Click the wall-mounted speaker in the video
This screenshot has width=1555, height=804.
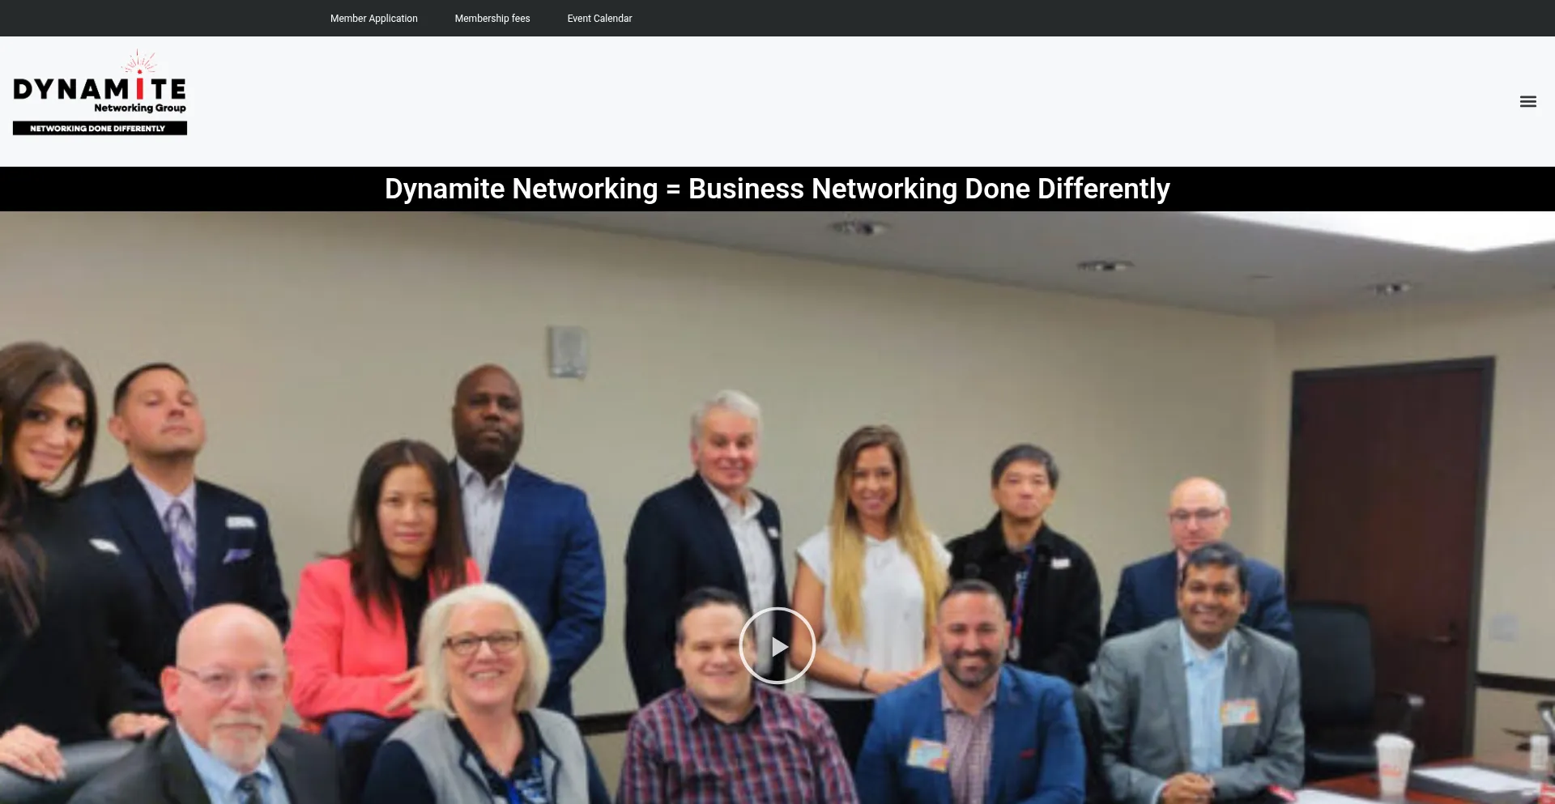tap(567, 351)
